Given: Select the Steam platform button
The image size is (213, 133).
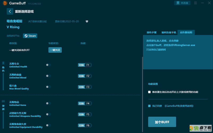Looking at the screenshot, I should coord(30,36).
